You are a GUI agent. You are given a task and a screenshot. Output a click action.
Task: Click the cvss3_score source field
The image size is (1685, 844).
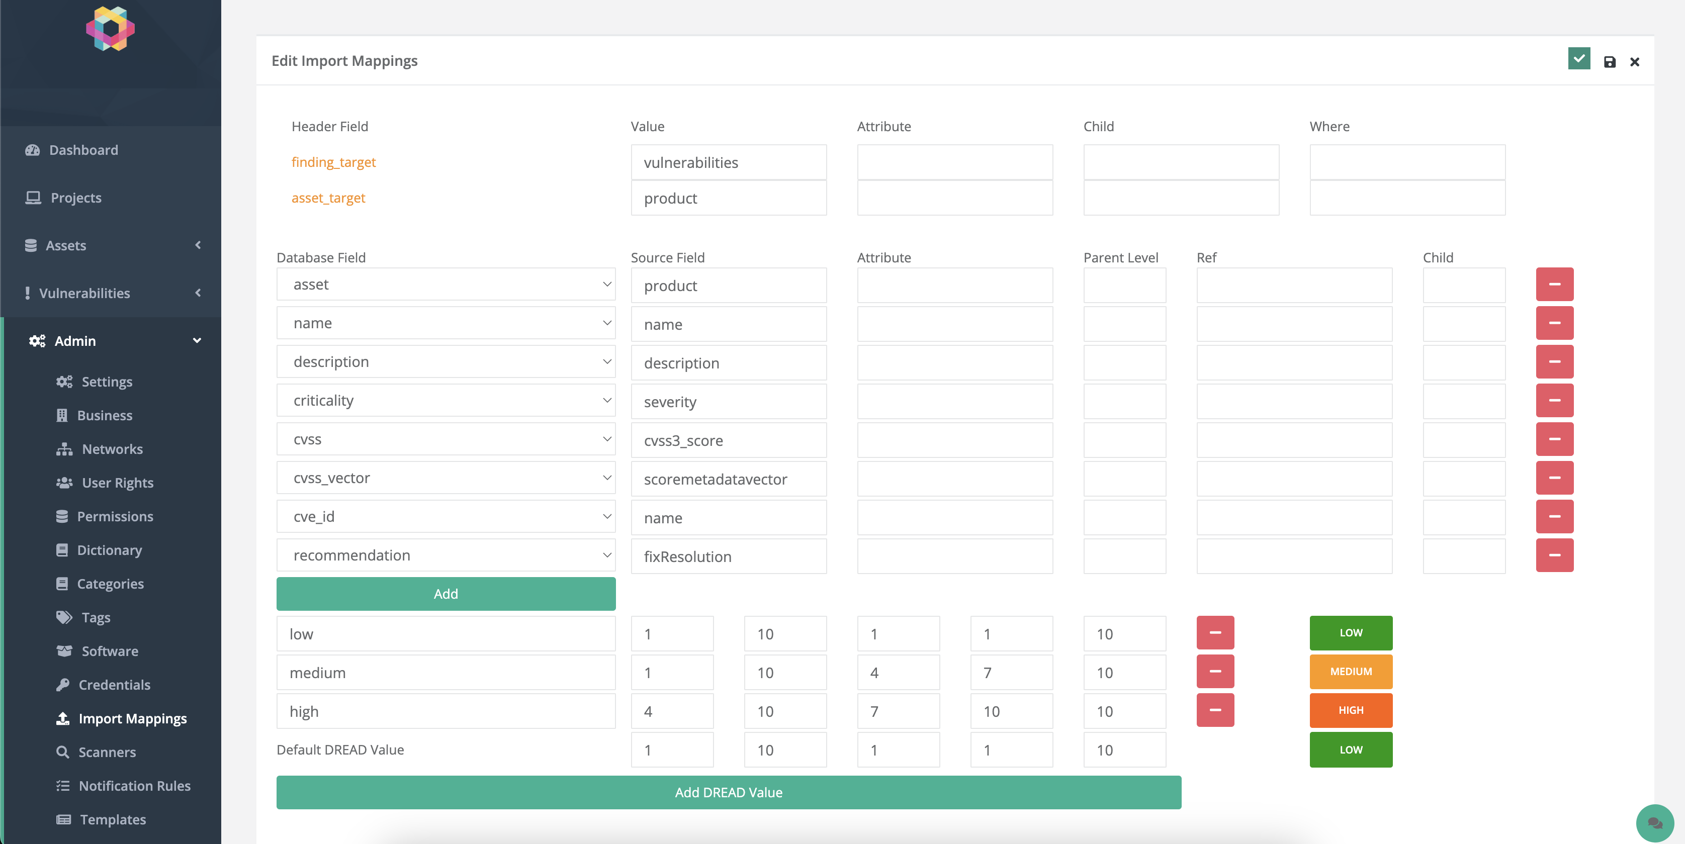coord(729,440)
